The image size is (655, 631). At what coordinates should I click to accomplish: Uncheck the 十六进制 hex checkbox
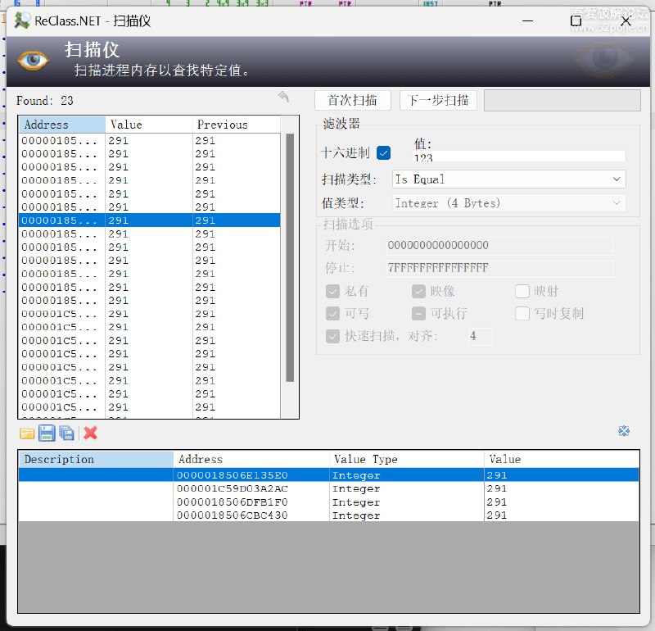382,152
